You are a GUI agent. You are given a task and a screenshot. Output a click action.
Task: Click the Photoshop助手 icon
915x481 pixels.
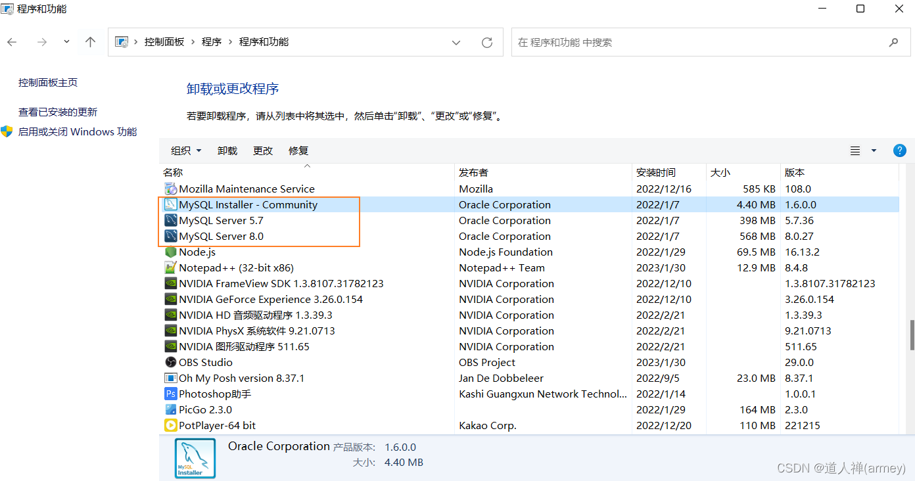click(x=170, y=394)
